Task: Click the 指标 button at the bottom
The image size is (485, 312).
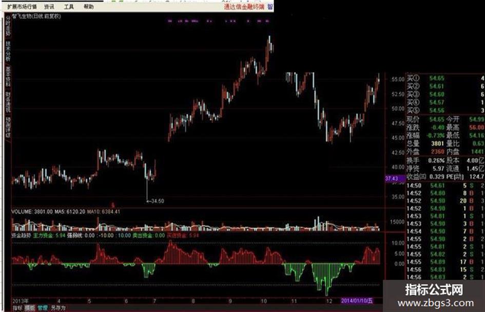Action: coord(17,308)
